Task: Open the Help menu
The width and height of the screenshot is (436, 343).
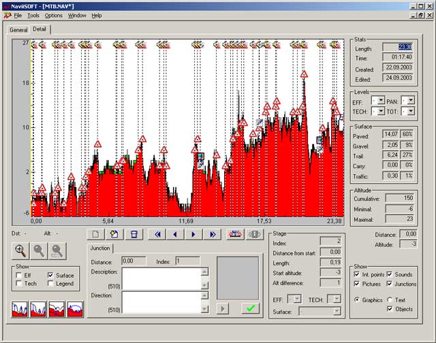Action: (x=97, y=16)
